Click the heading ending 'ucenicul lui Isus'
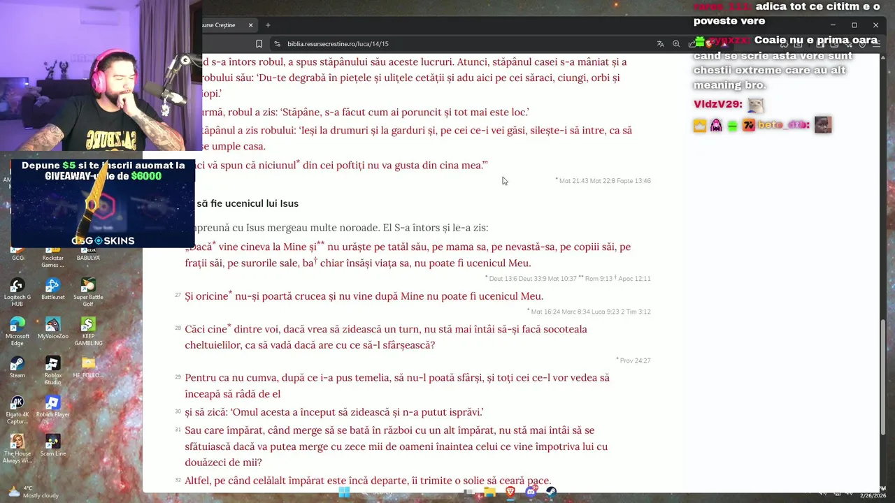Image resolution: width=895 pixels, height=503 pixels. click(x=248, y=203)
